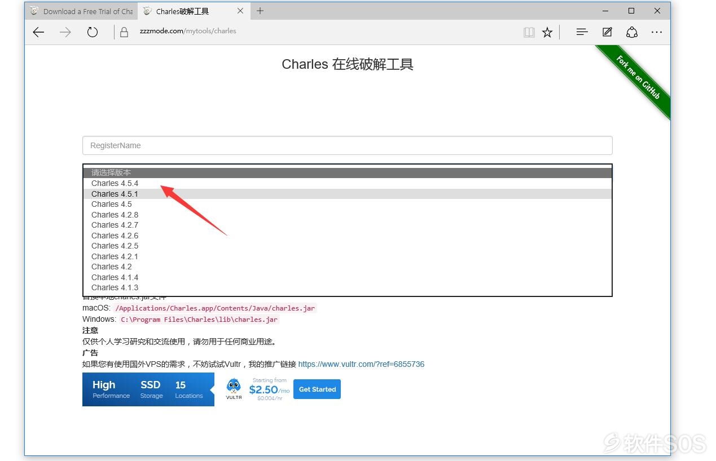Click the Windows charles.jar path
Image resolution: width=716 pixels, height=461 pixels.
point(199,320)
